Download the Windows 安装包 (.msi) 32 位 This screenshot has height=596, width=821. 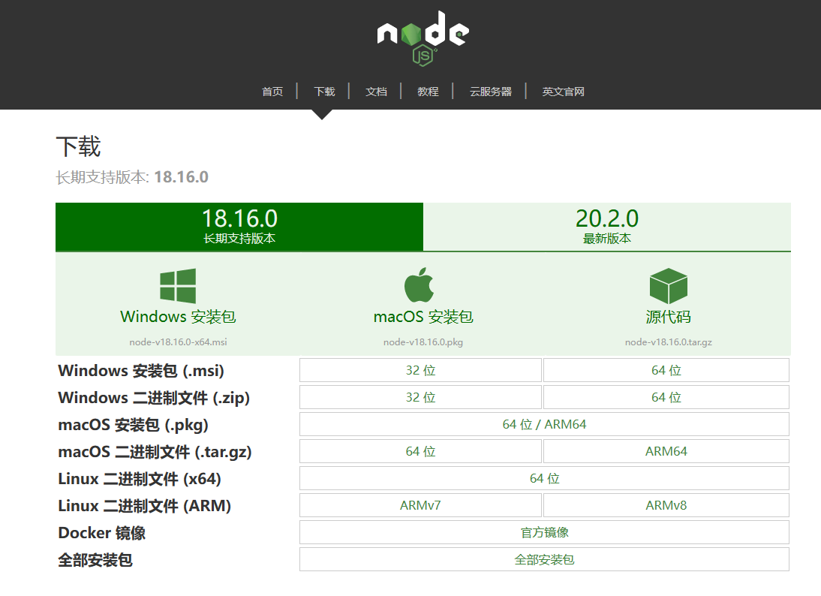pos(420,369)
